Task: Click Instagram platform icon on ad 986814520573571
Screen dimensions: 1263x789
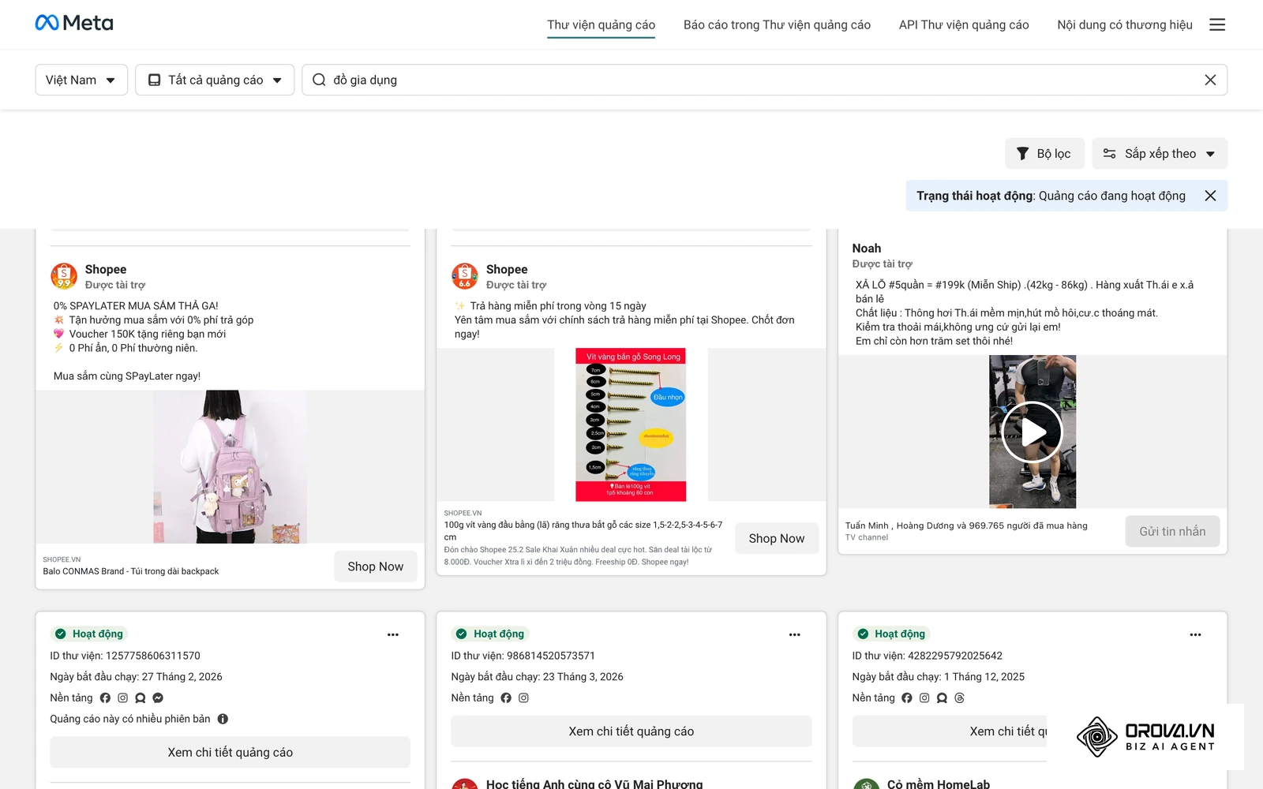Action: point(523,697)
